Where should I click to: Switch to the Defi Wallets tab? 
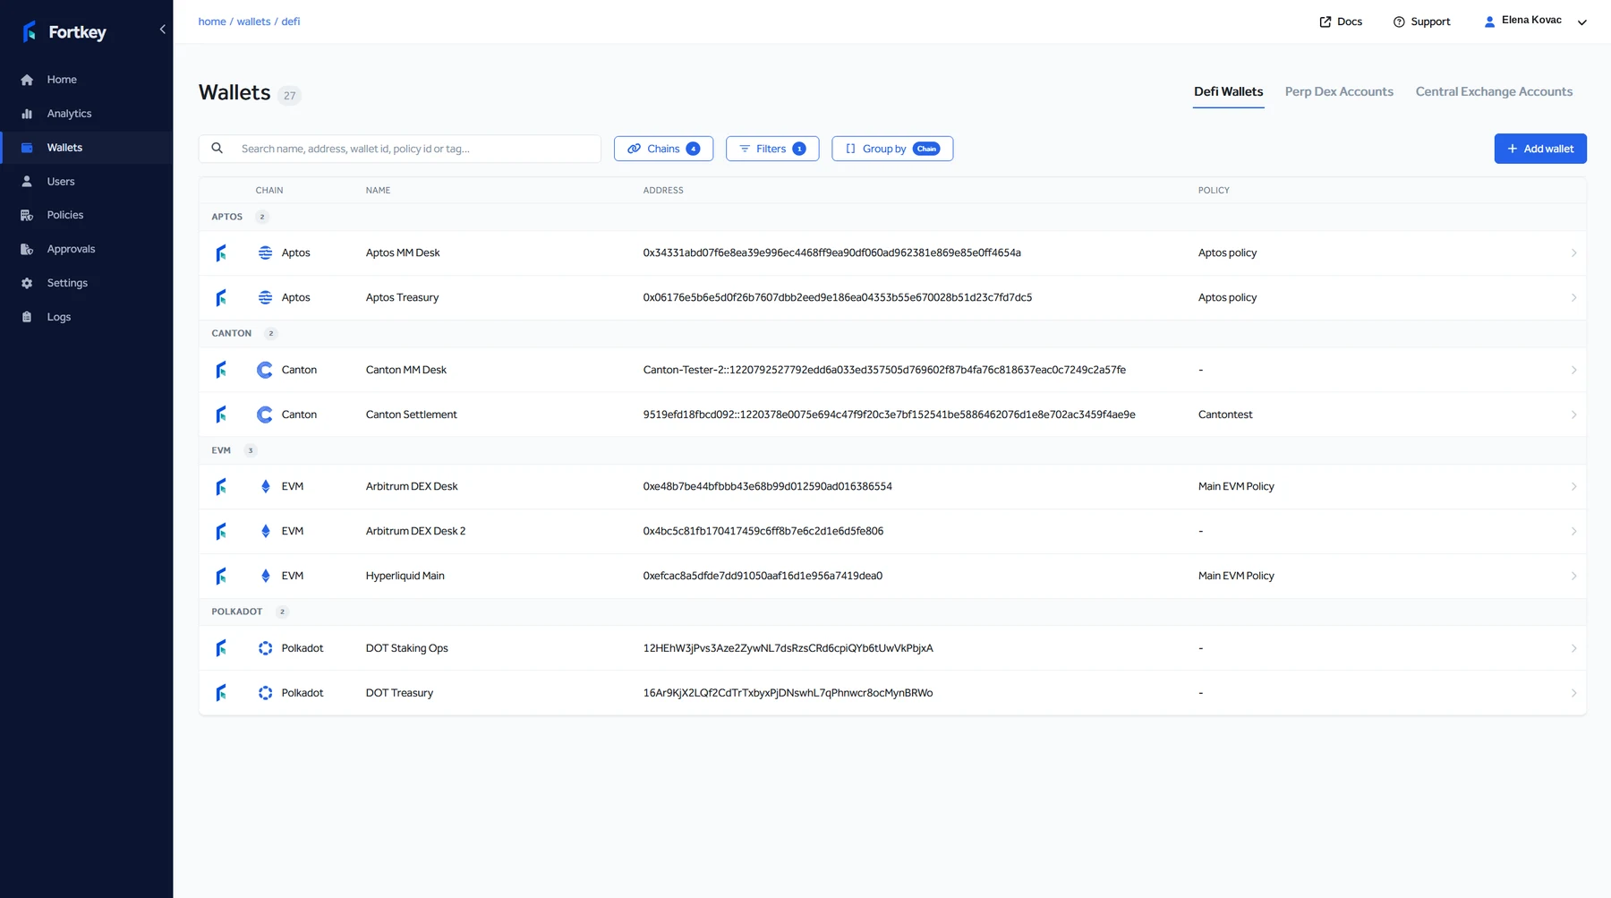click(x=1228, y=91)
